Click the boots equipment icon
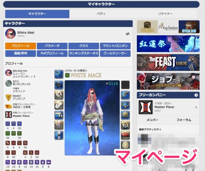This screenshot has width=205, height=171. click(x=59, y=135)
